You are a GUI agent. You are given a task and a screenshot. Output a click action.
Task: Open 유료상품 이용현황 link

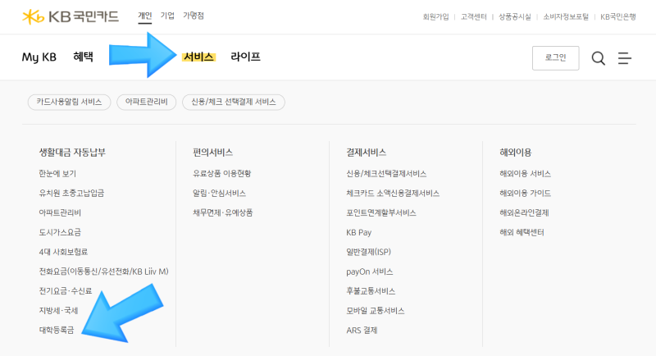(221, 174)
